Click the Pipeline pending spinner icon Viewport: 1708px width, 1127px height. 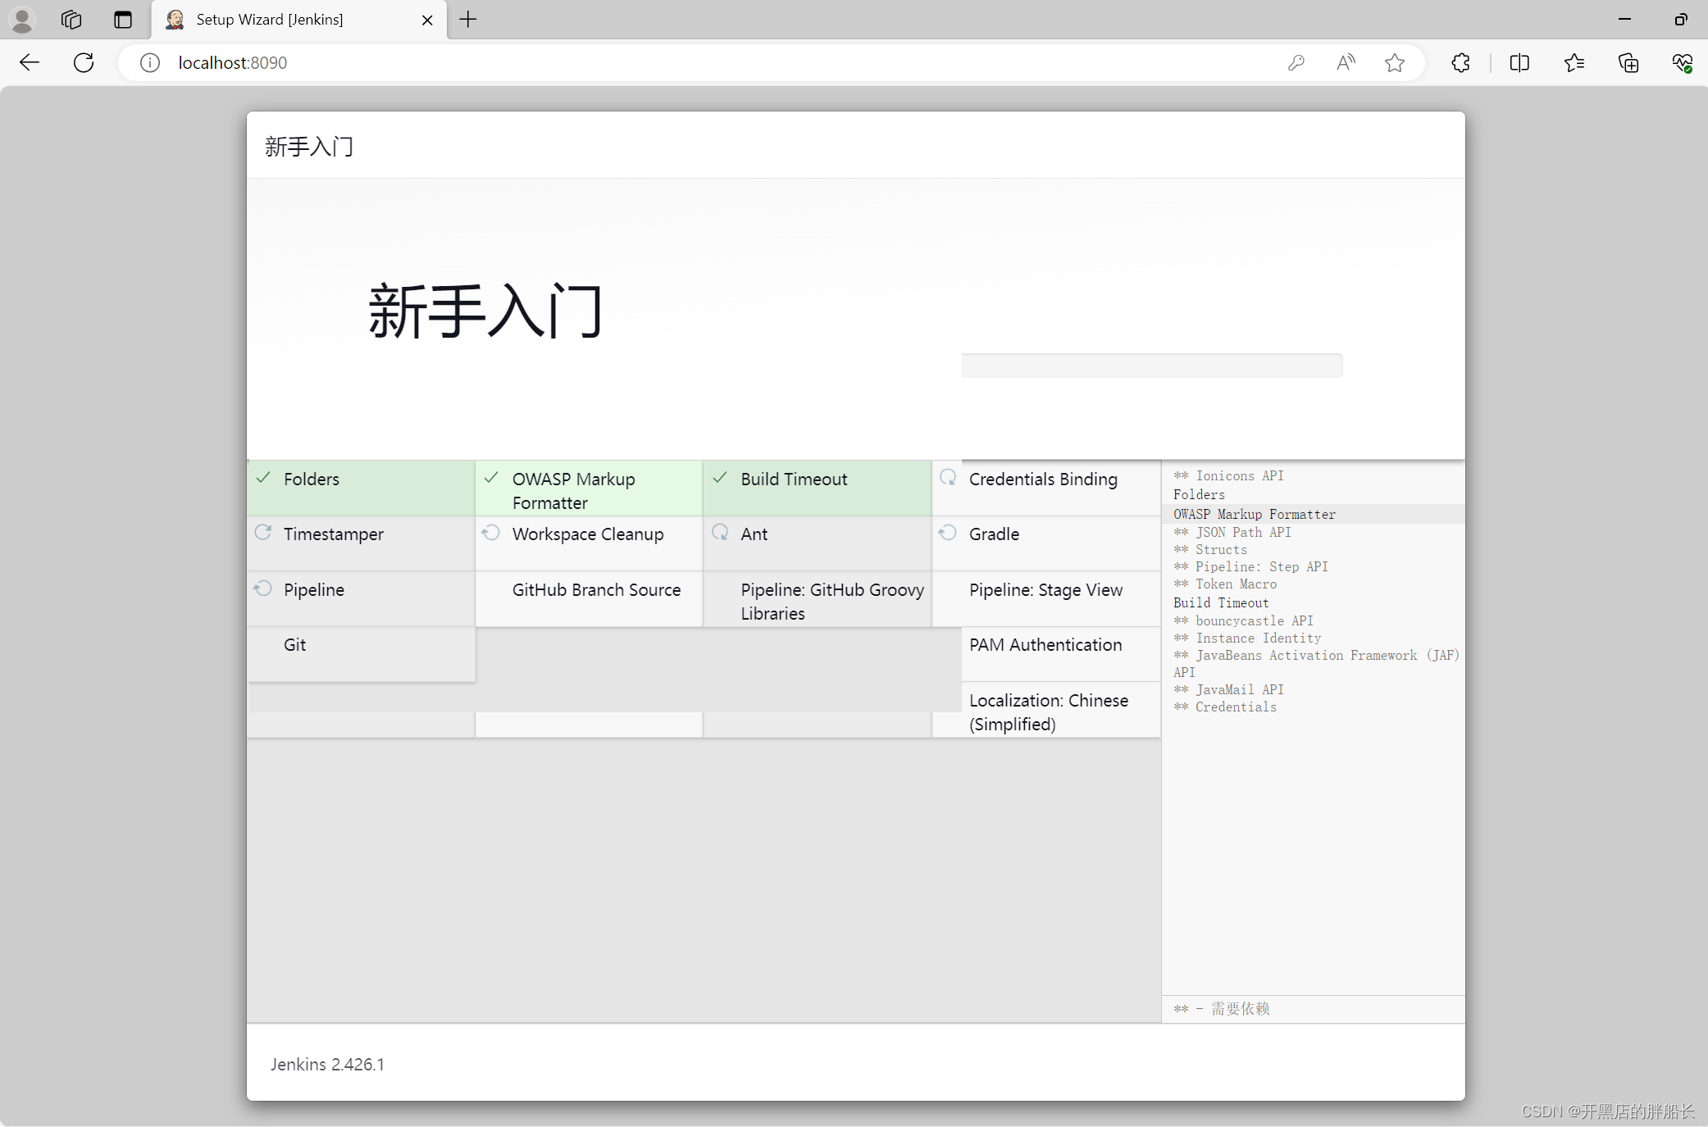coord(263,588)
